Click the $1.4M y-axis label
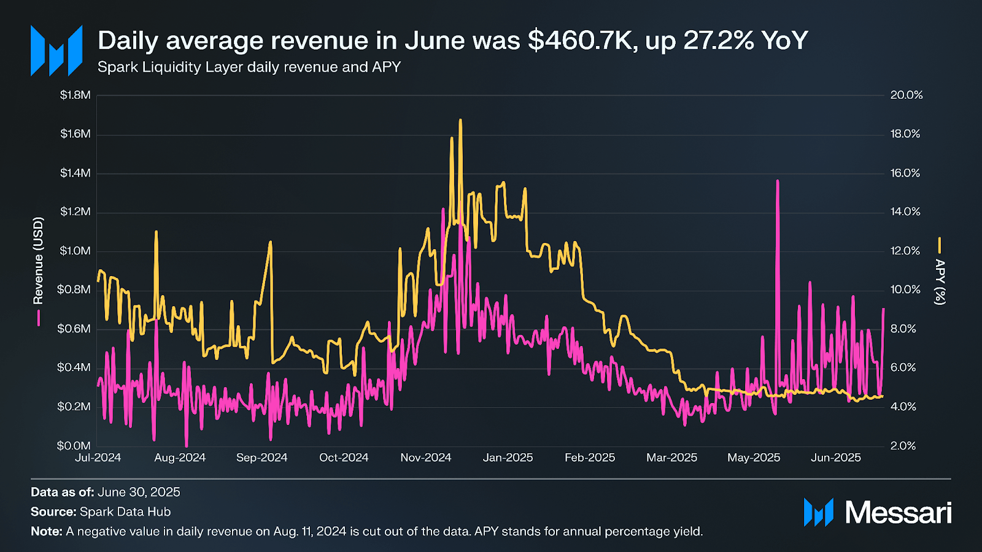The height and width of the screenshot is (552, 982). tap(75, 173)
